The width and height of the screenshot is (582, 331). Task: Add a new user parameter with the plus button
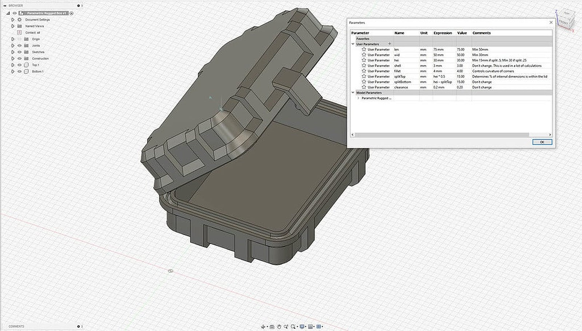pyautogui.click(x=390, y=43)
